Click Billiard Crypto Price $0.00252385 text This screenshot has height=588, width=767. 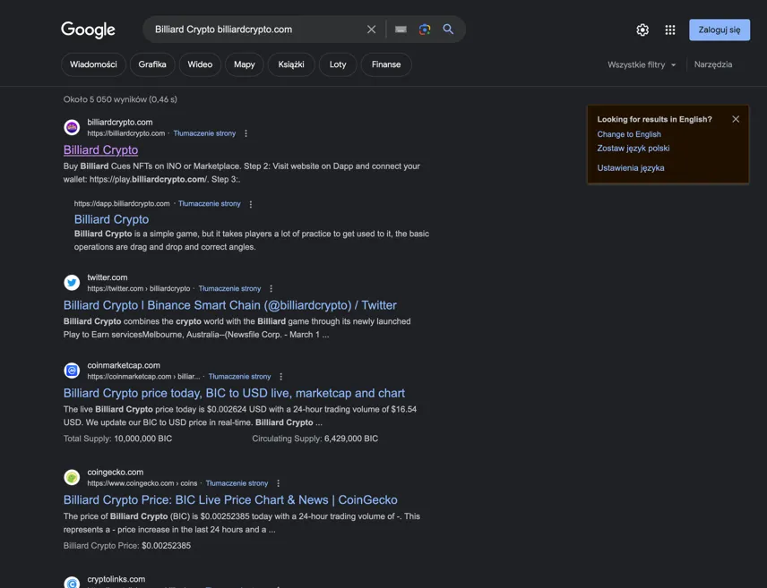click(x=126, y=546)
